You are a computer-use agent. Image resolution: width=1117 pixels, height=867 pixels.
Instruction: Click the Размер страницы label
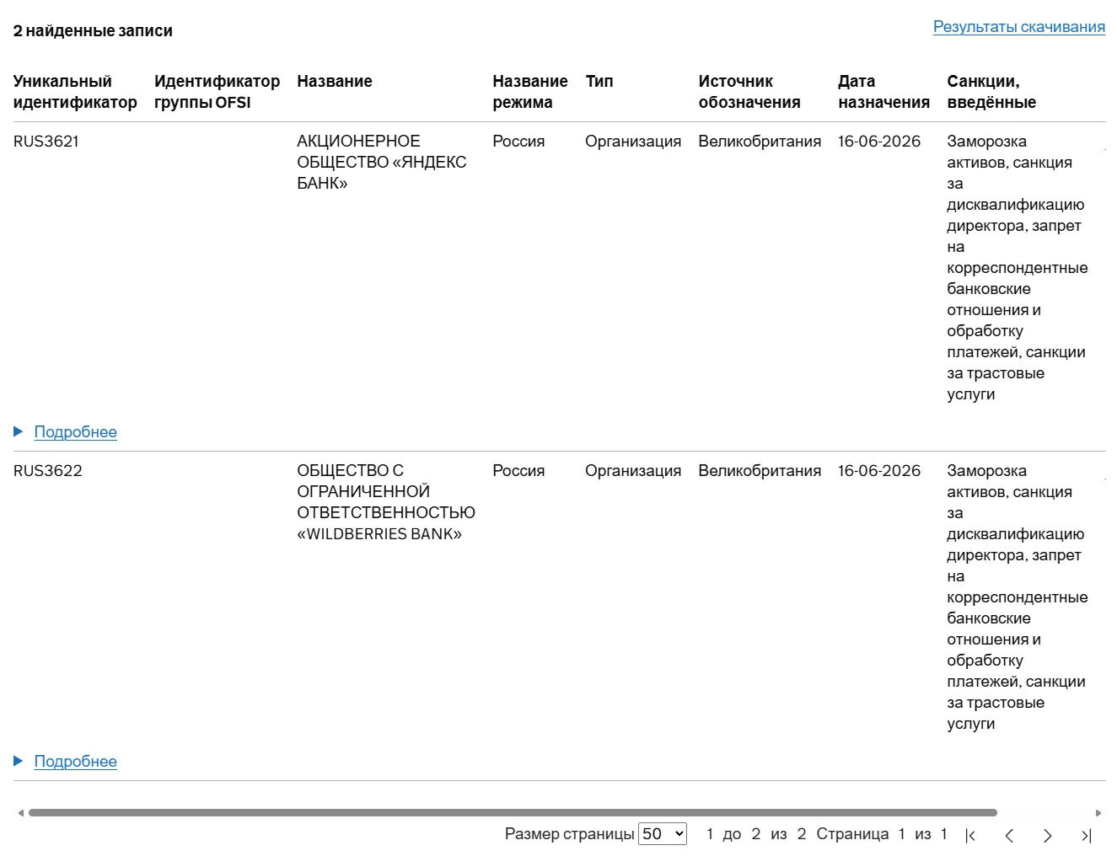570,834
